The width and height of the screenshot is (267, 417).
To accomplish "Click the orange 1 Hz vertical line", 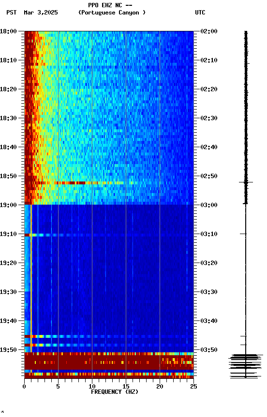I will pos(31,278).
